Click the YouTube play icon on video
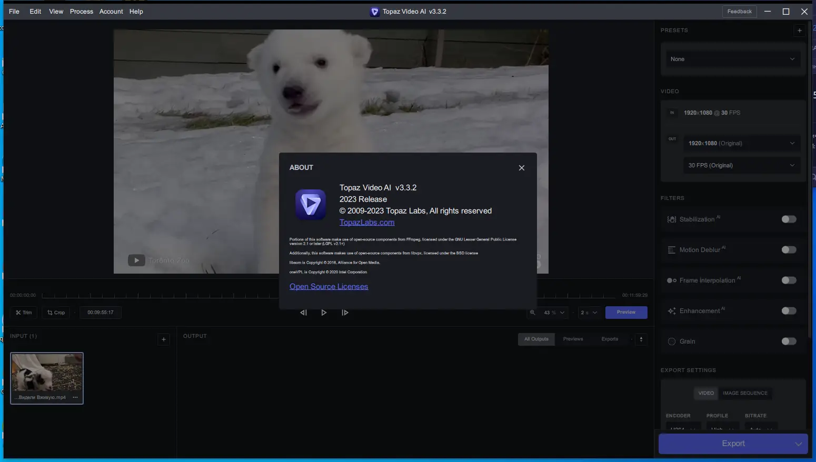The width and height of the screenshot is (816, 462). point(136,260)
